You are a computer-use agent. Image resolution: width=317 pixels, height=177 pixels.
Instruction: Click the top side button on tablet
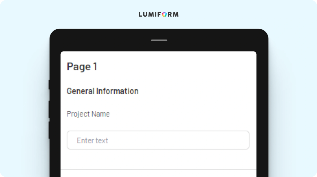[x=49, y=84]
